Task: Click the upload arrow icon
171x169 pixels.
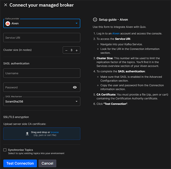Action: click(x=27, y=134)
